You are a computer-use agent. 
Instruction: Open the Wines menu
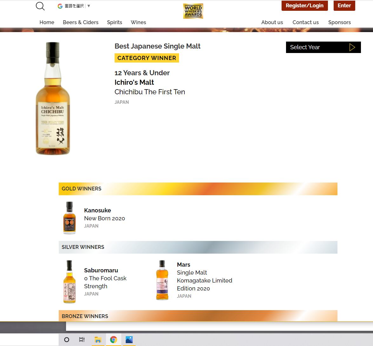pos(138,22)
